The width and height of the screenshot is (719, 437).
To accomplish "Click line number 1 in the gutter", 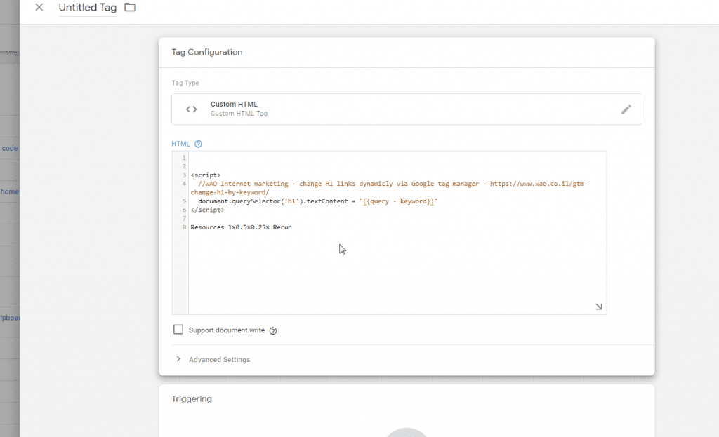I will click(185, 158).
